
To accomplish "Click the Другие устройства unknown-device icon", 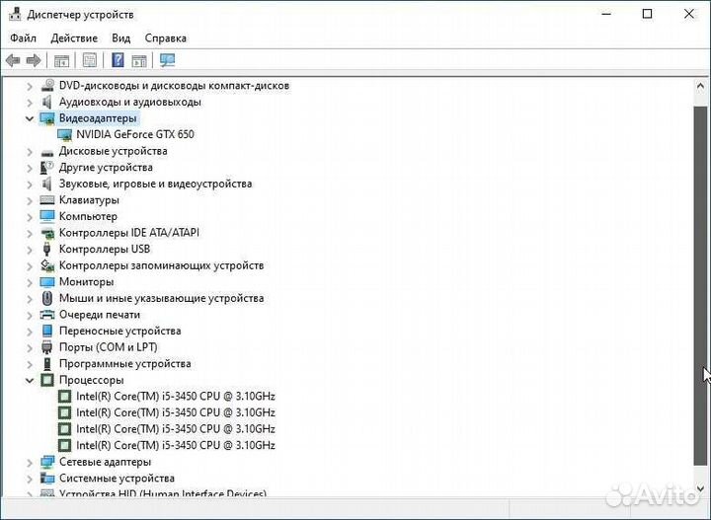I will tap(47, 167).
